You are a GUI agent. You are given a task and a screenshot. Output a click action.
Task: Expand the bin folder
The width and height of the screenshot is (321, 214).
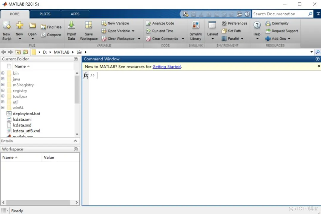tap(3, 73)
